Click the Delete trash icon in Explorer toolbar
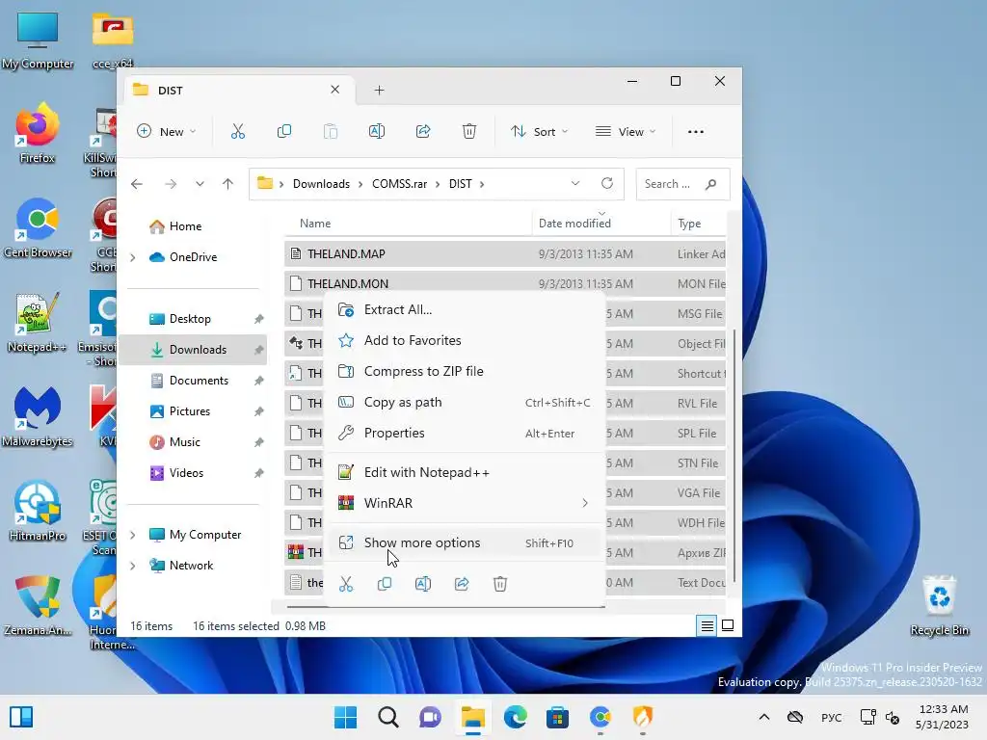Viewport: 987px width, 740px height. [x=469, y=131]
